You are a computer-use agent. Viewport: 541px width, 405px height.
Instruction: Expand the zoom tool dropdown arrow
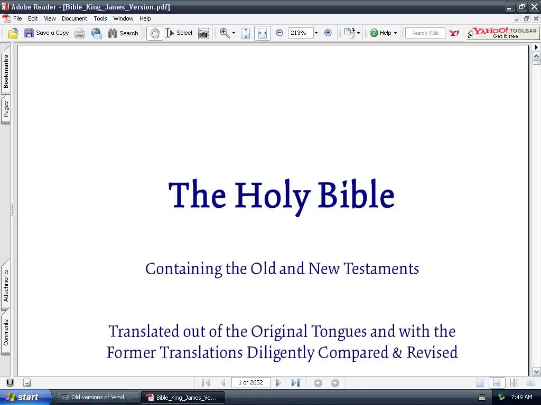click(234, 33)
